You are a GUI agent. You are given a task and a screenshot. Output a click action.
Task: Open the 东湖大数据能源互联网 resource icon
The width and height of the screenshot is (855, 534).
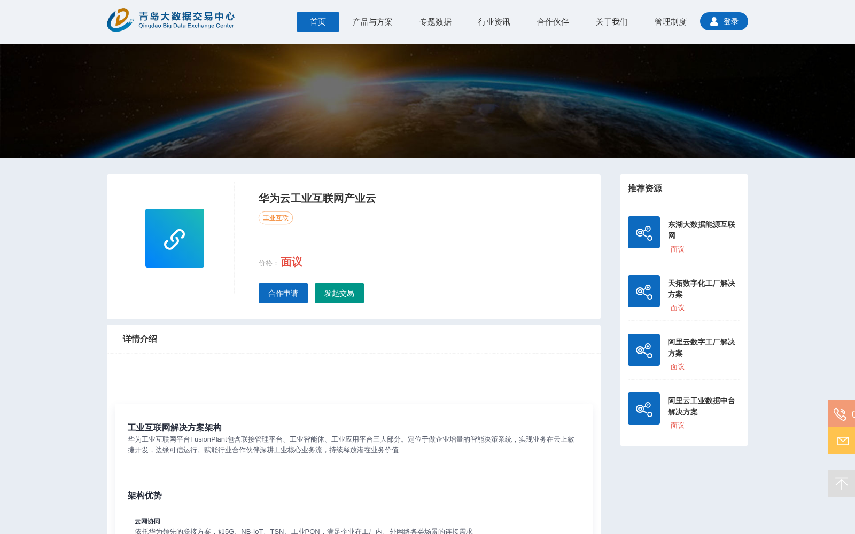(x=644, y=232)
